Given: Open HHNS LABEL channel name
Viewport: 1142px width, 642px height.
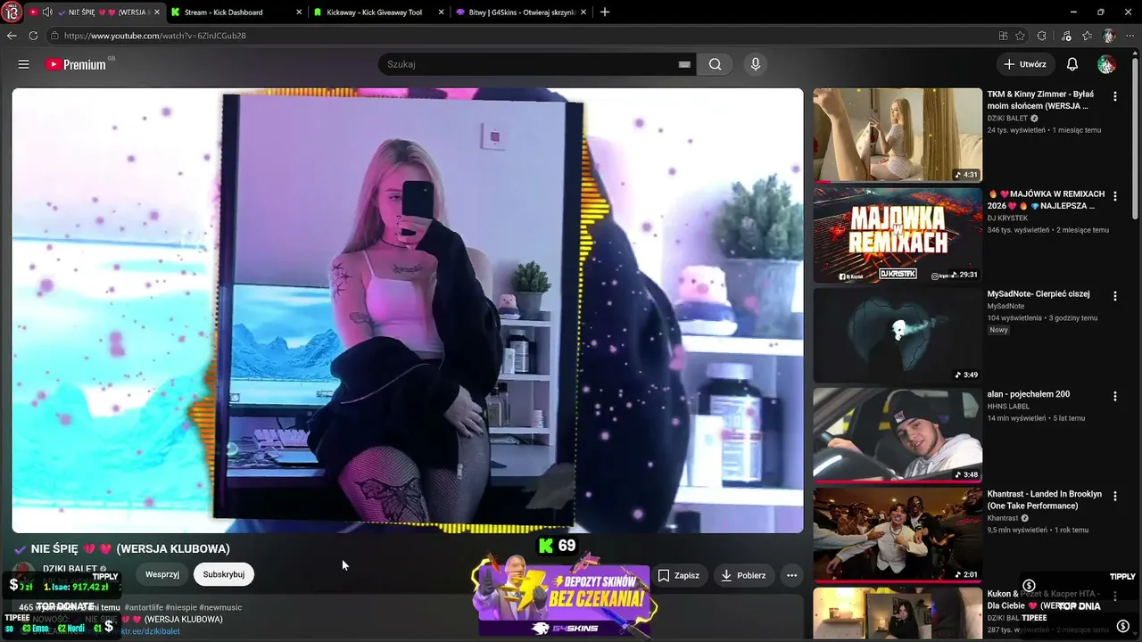Looking at the screenshot, I should click(1008, 407).
